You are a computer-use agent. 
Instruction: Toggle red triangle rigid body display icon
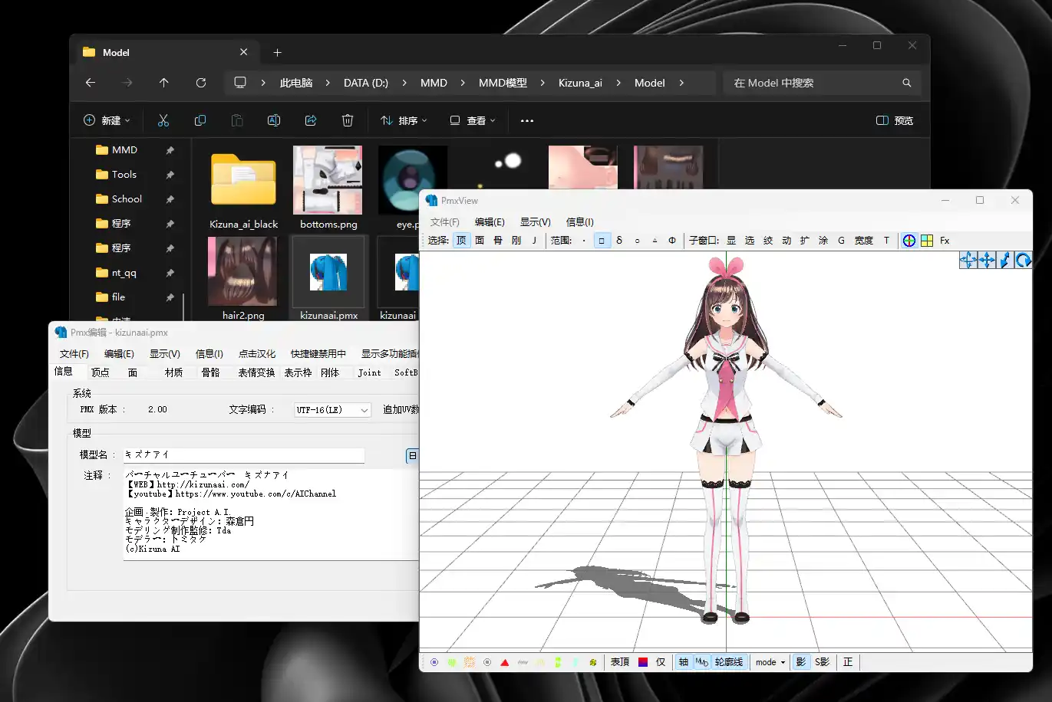(505, 662)
